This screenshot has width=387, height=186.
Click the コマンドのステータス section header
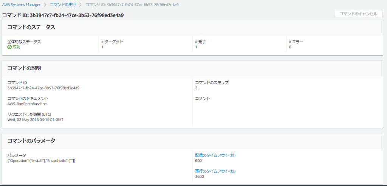coord(31,28)
